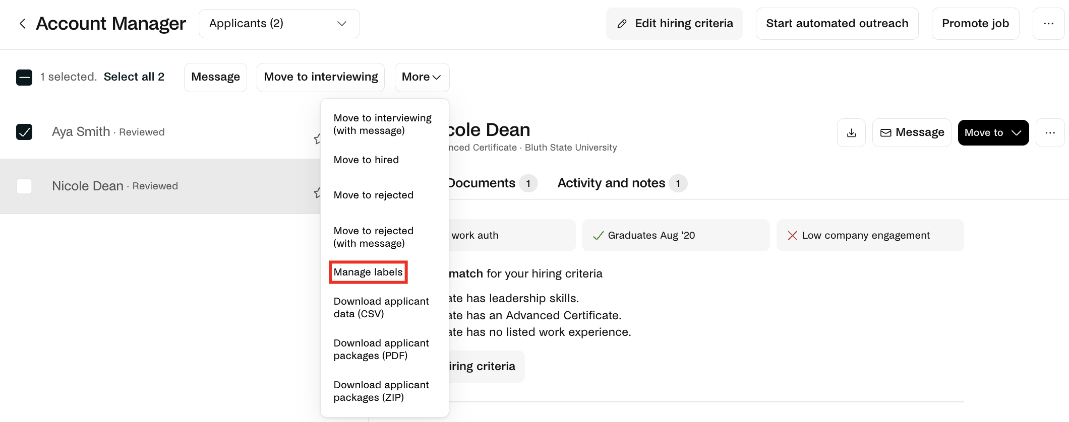Open top-right job options ellipsis menu
This screenshot has width=1069, height=422.
coord(1048,24)
